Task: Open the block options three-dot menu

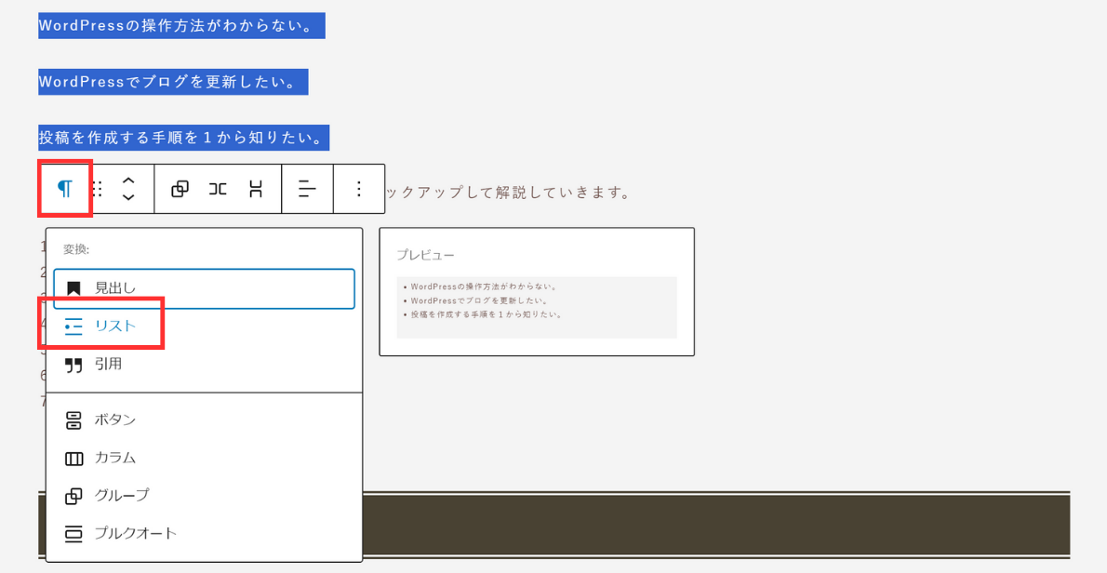Action: click(x=359, y=189)
